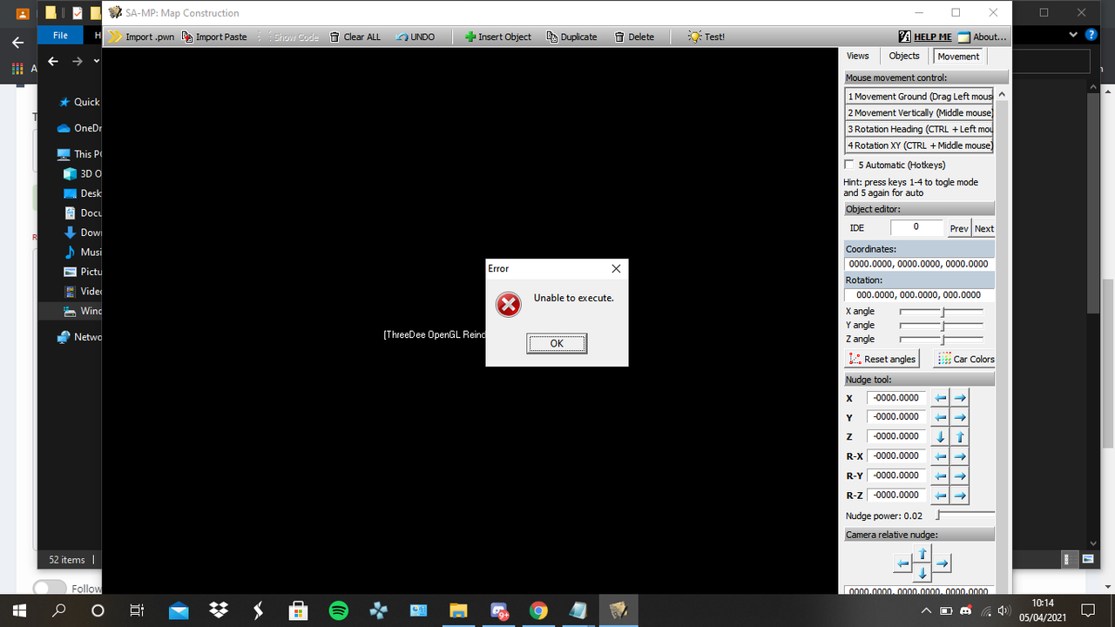Close the Error dialog with the X
The width and height of the screenshot is (1115, 627).
tap(616, 268)
